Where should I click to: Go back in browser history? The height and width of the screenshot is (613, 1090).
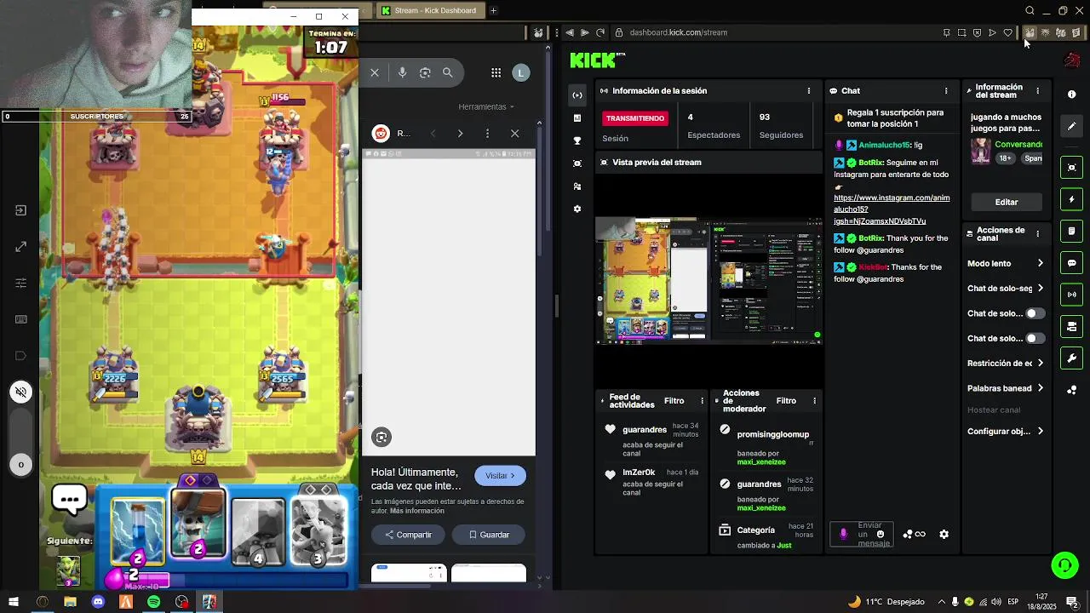coord(569,32)
